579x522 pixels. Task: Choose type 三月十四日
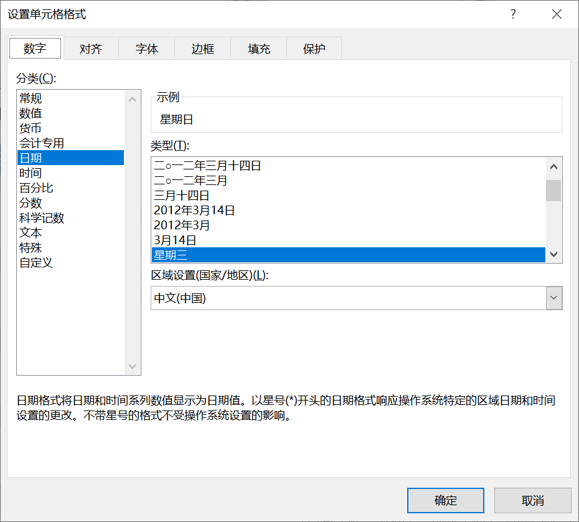pos(349,196)
